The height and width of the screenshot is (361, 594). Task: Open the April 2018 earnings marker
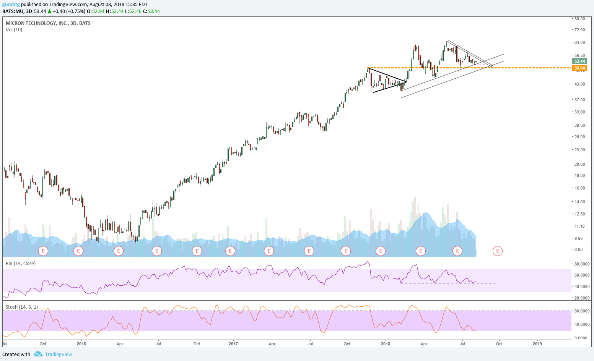421,251
